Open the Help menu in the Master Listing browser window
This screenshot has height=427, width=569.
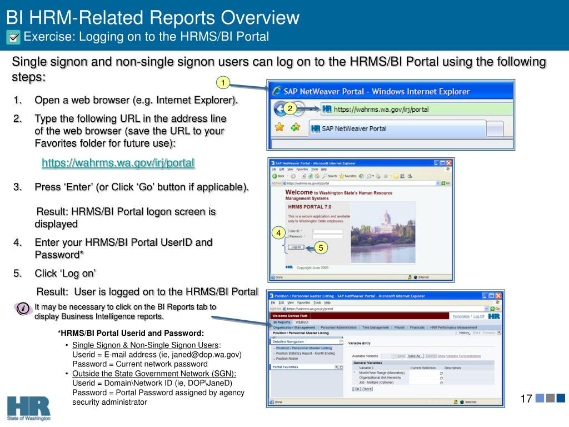[x=327, y=302]
